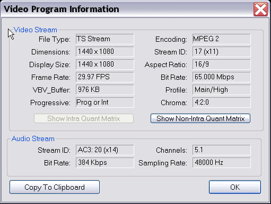Click the Dimensions: label

pyautogui.click(x=51, y=52)
